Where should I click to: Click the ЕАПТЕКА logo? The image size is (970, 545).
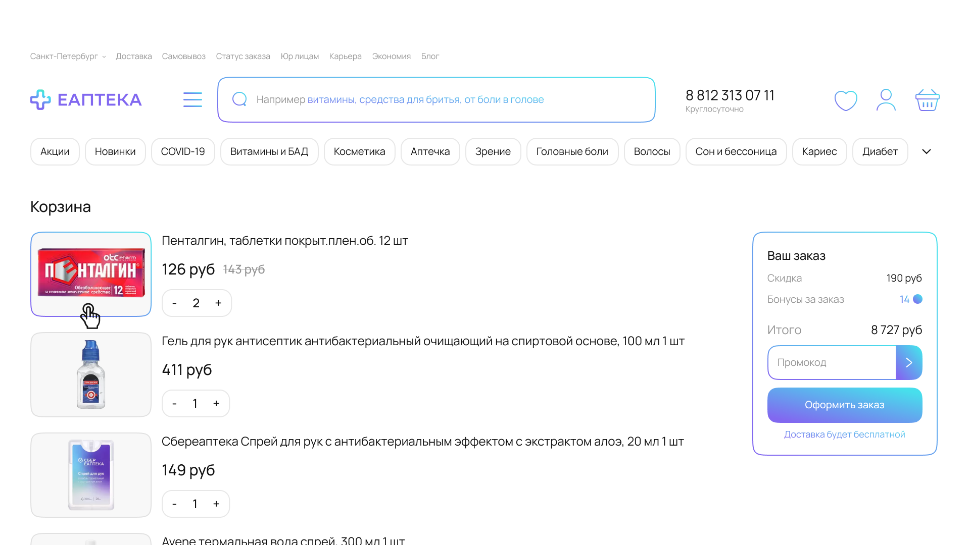pos(86,99)
